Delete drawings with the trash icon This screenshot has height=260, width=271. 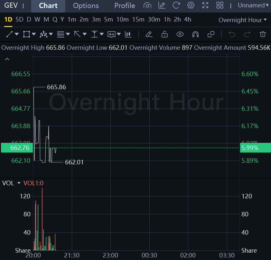[263, 34]
